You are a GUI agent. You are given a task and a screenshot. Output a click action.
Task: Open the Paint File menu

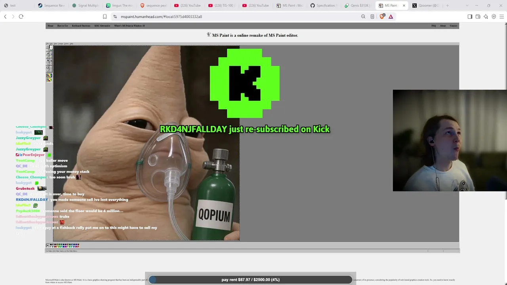point(47,44)
